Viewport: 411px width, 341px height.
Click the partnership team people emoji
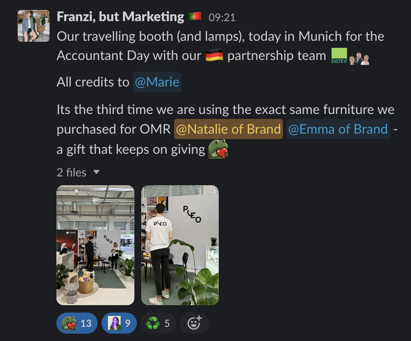click(x=359, y=58)
